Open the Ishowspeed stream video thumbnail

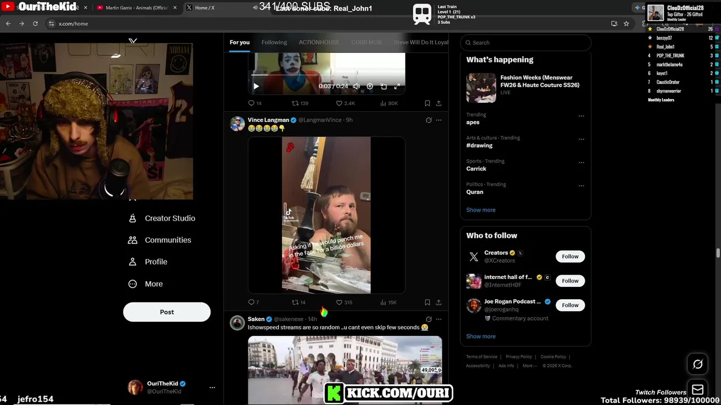(345, 370)
